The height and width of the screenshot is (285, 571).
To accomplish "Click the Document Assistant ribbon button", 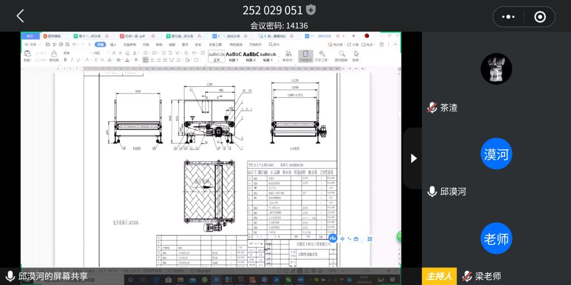I will (306, 56).
